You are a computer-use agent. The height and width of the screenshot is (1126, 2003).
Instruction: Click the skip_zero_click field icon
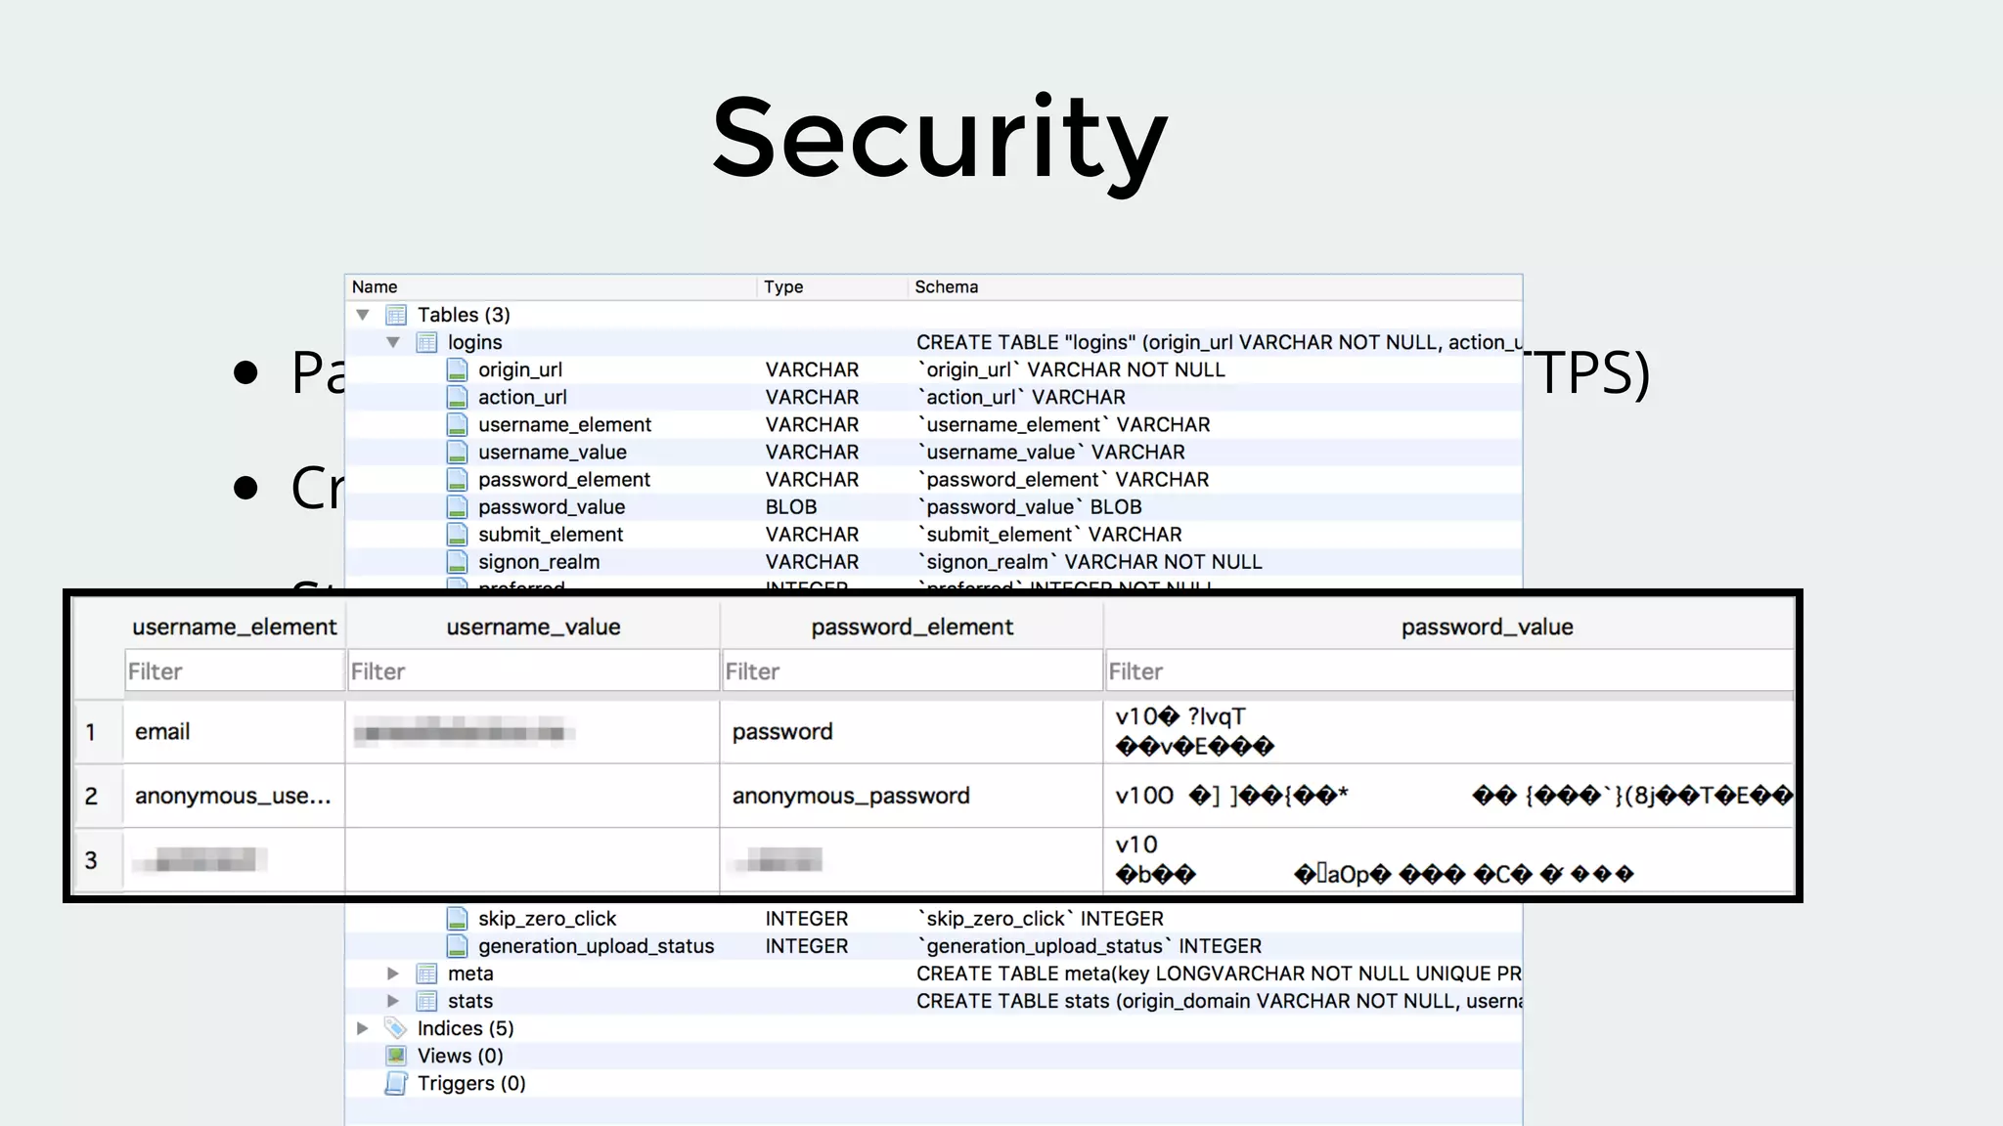tap(457, 919)
